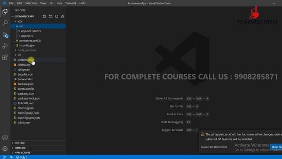Click Toggle Terminal shortcut text
The image size is (282, 159).
[172, 130]
